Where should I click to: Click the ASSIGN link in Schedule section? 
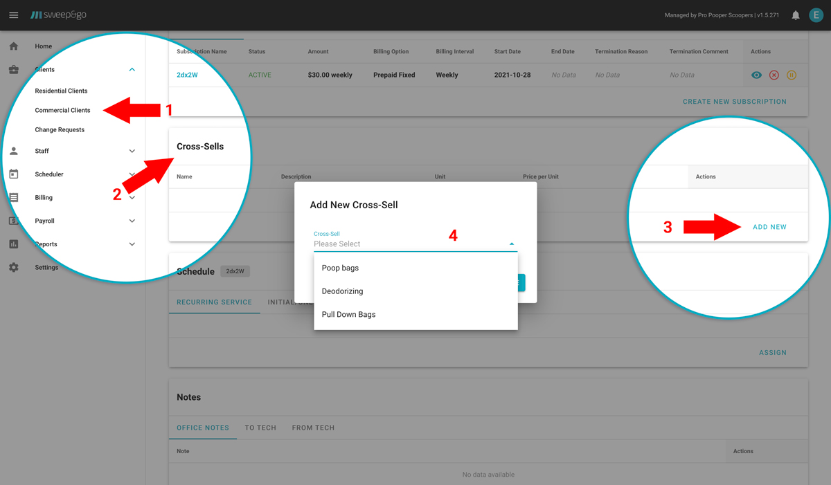click(772, 352)
